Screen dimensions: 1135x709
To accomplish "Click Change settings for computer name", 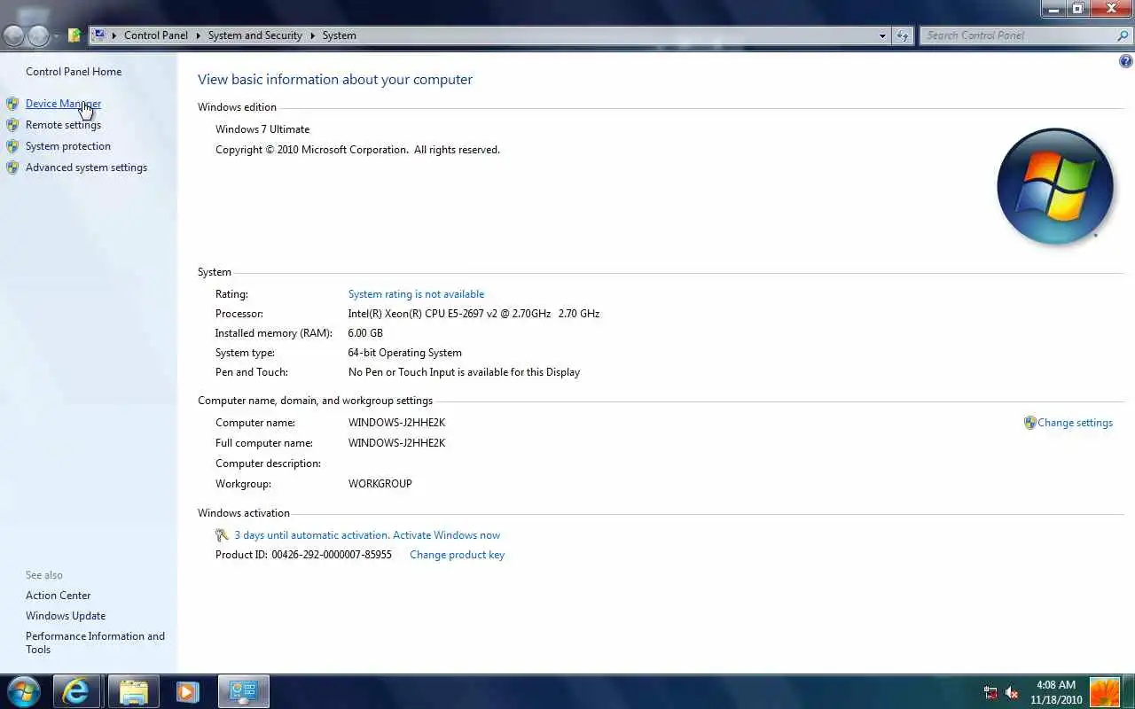I will tap(1075, 423).
